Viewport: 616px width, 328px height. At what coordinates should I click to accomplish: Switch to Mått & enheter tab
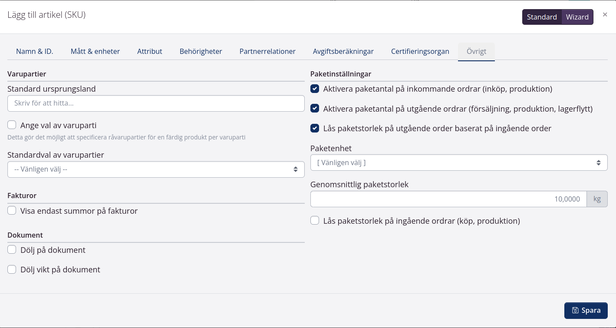[95, 51]
